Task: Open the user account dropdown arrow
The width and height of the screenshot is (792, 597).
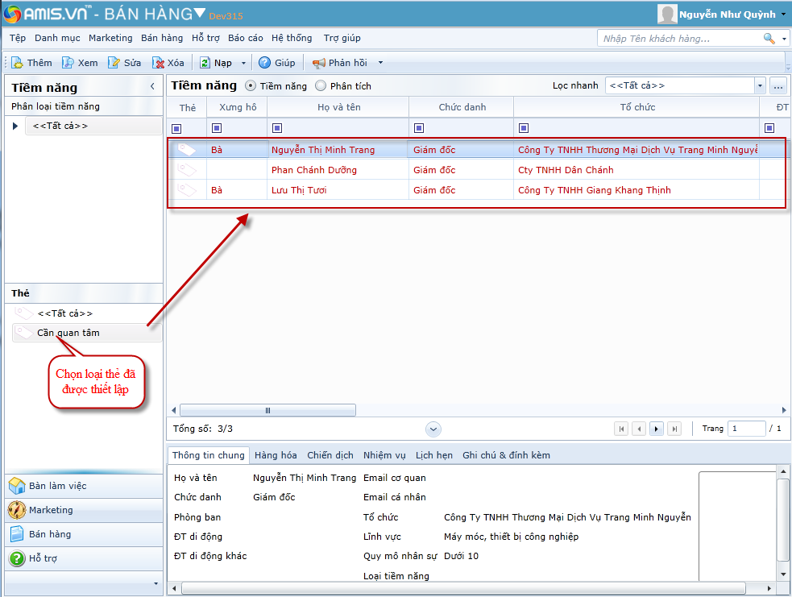Action: point(784,15)
